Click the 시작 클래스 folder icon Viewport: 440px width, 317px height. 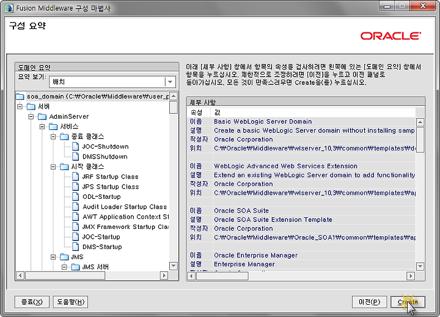[x=64, y=166]
